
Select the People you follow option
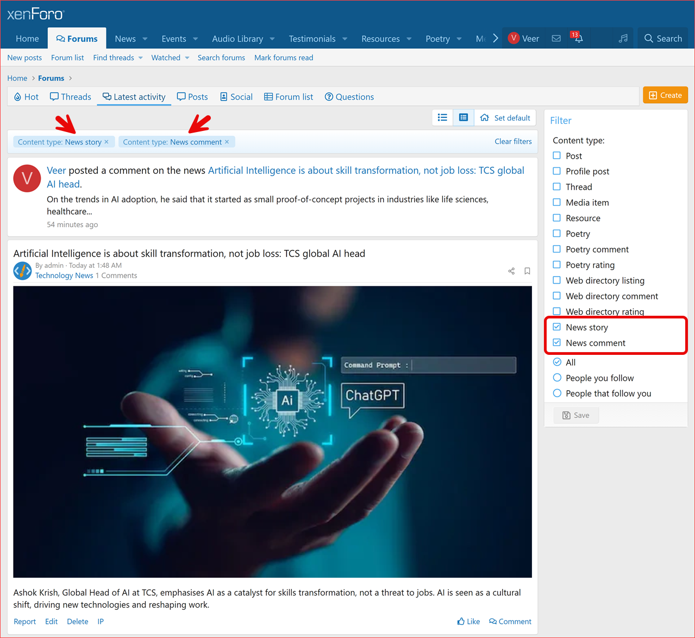pos(557,378)
